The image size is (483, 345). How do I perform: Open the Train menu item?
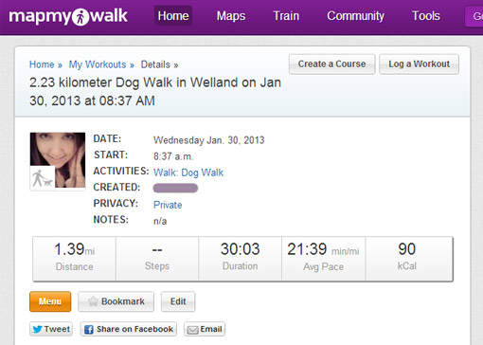[x=286, y=16]
